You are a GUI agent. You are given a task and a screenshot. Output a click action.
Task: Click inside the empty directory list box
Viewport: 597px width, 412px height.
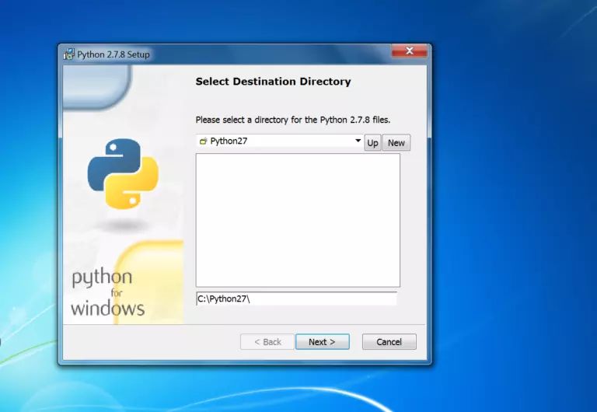298,220
